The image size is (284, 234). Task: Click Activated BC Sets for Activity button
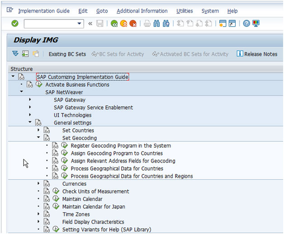[x=190, y=54]
